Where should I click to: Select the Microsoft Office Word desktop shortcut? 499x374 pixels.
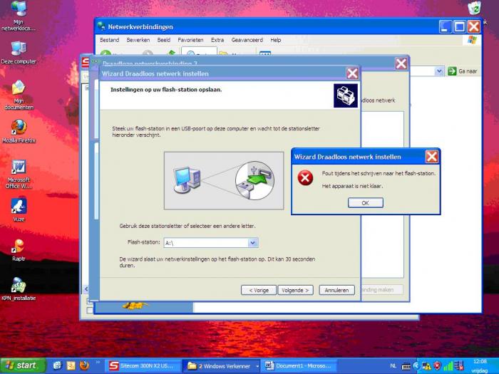19,174
